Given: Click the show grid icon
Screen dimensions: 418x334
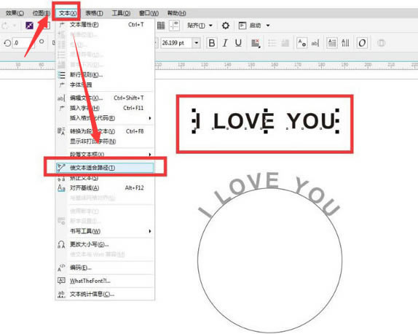Looking at the screenshot, I should pyautogui.click(x=161, y=26).
